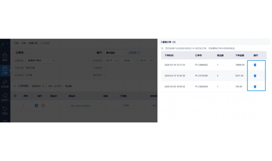Click the refresh icon beside 白名单
The width and height of the screenshot is (272, 161).
click(139, 52)
